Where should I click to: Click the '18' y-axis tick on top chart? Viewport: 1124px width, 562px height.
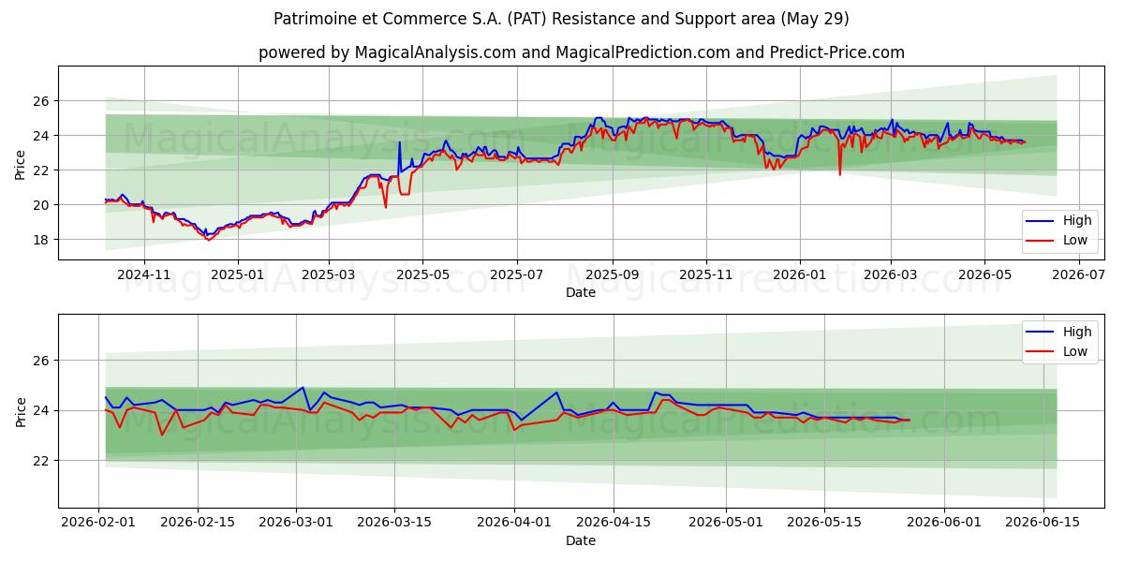pyautogui.click(x=43, y=240)
